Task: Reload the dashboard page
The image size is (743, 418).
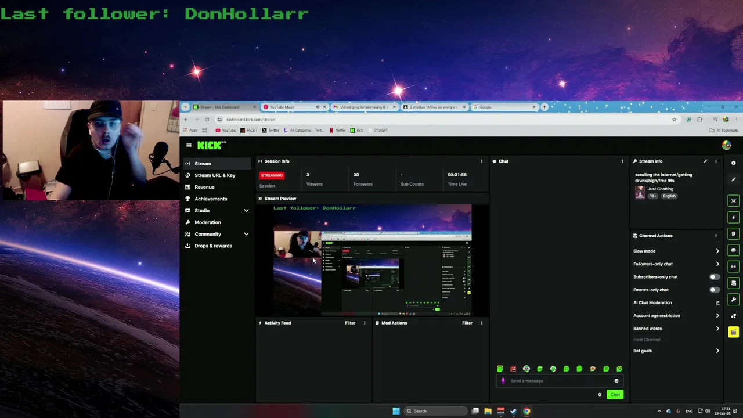Action: (207, 119)
